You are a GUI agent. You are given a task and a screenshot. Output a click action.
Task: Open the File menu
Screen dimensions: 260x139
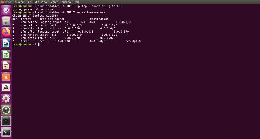tap(29, 2)
